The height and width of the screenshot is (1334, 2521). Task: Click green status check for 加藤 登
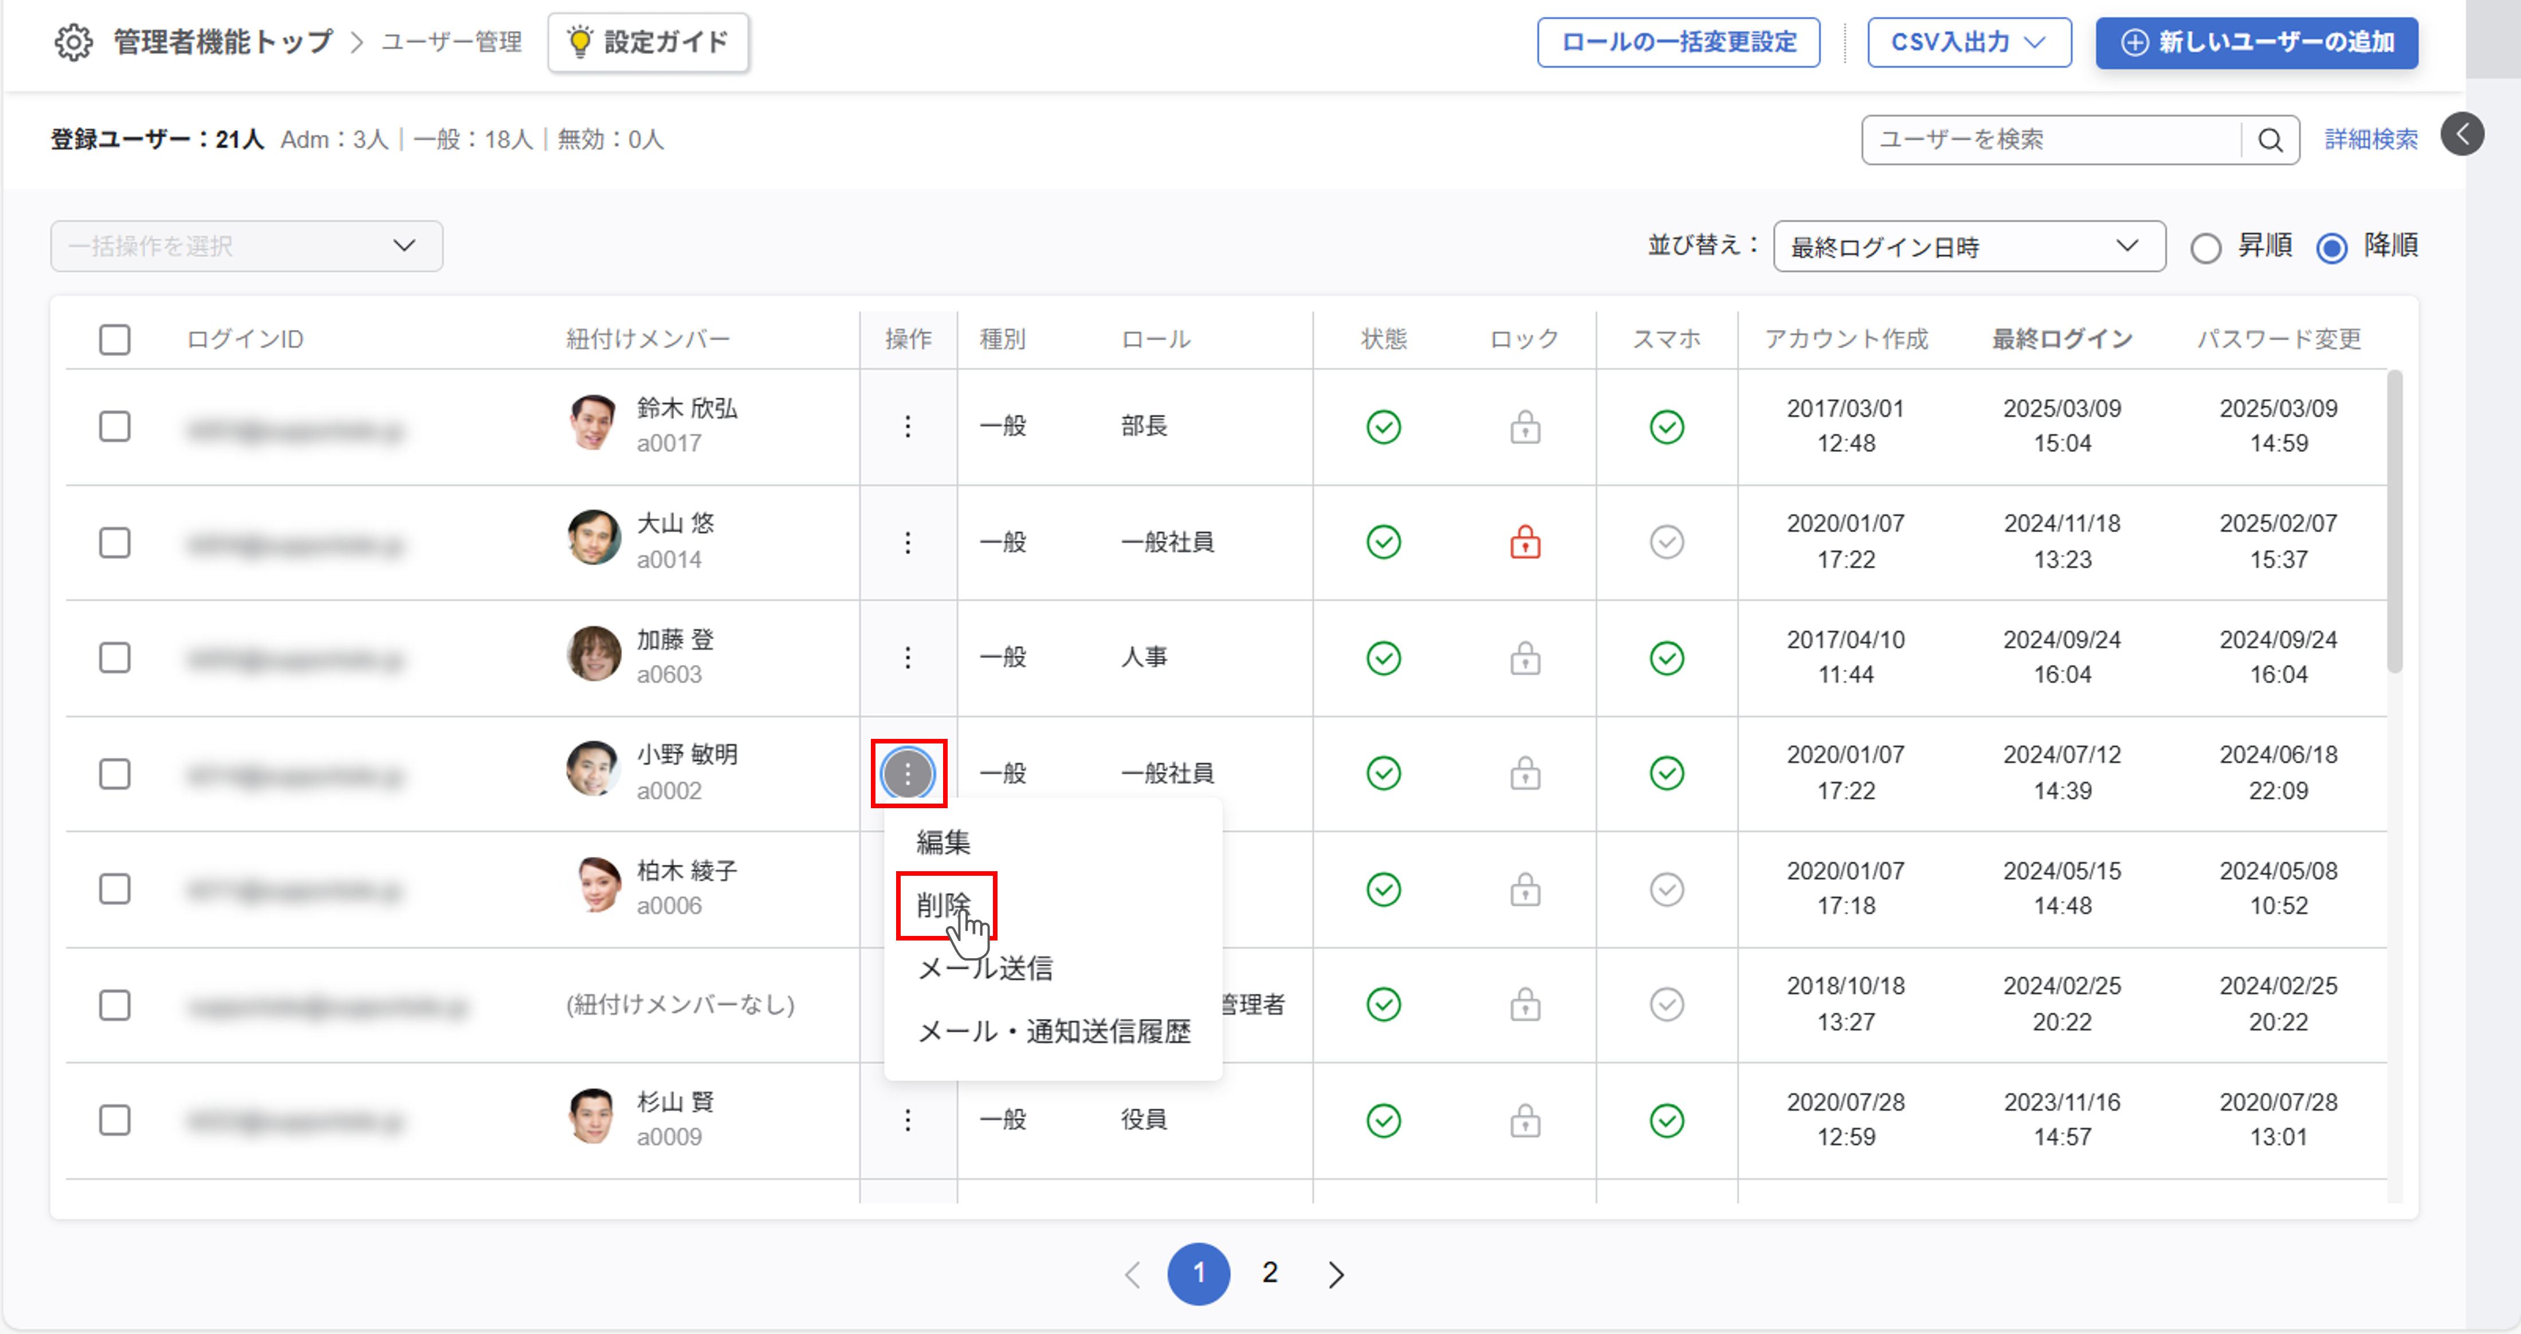point(1383,658)
